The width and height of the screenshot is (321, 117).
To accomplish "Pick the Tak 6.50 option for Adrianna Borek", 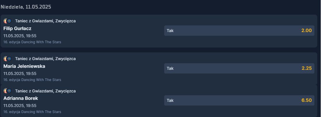I will [x=239, y=100].
